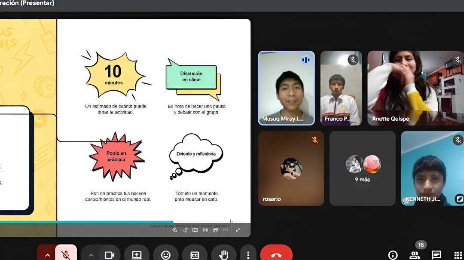This screenshot has height=260, width=464.
Task: Click the '9 más' participants tile
Action: point(362,168)
